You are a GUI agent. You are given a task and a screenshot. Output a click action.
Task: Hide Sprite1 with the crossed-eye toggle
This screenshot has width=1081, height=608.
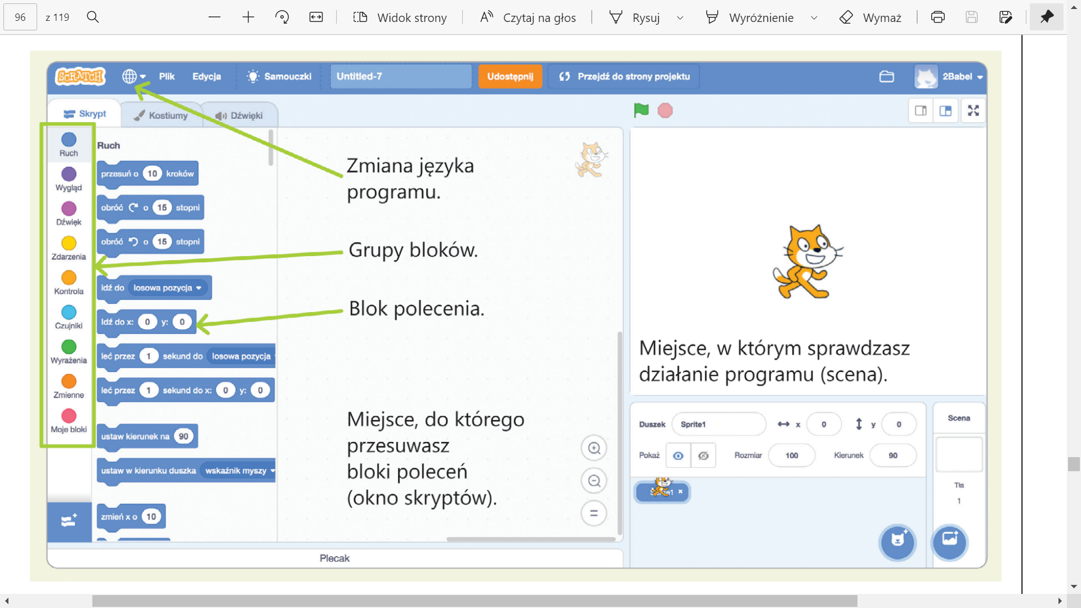[x=704, y=455]
